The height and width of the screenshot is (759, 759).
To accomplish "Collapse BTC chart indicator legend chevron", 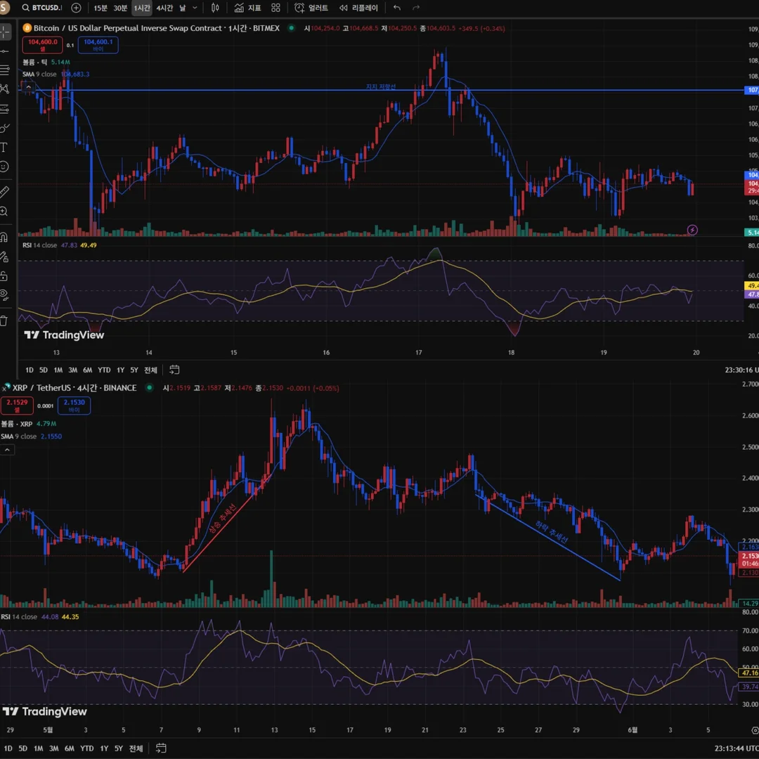I will click(x=28, y=87).
